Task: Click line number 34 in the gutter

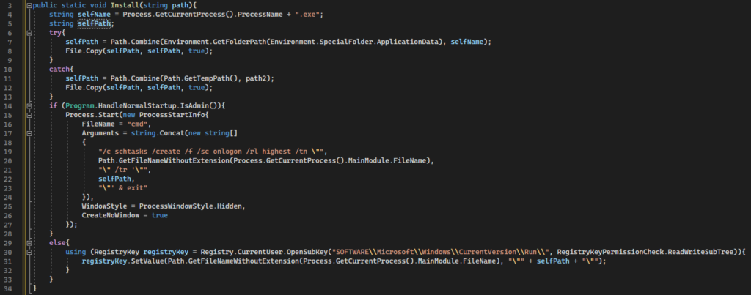Action: [x=9, y=288]
